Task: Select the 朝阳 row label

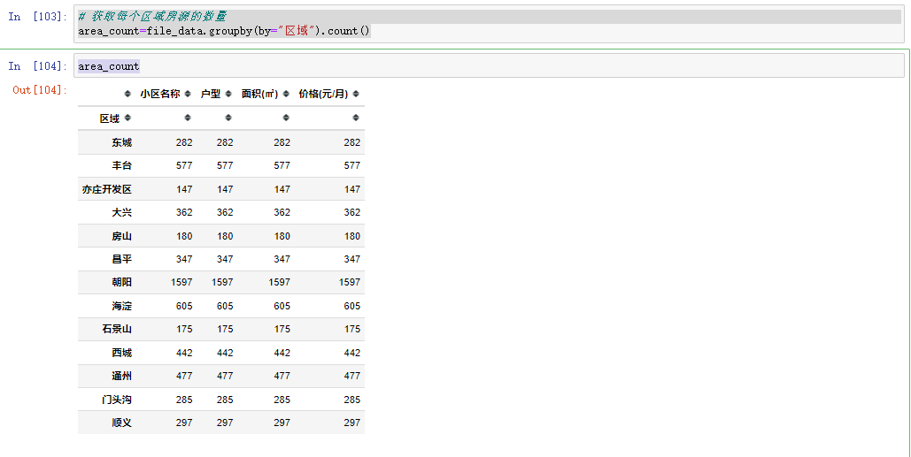Action: pyautogui.click(x=122, y=283)
